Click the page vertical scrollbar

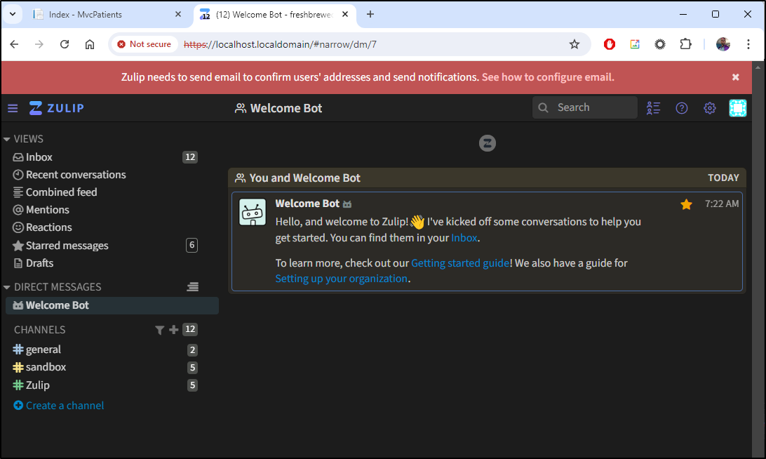758,259
